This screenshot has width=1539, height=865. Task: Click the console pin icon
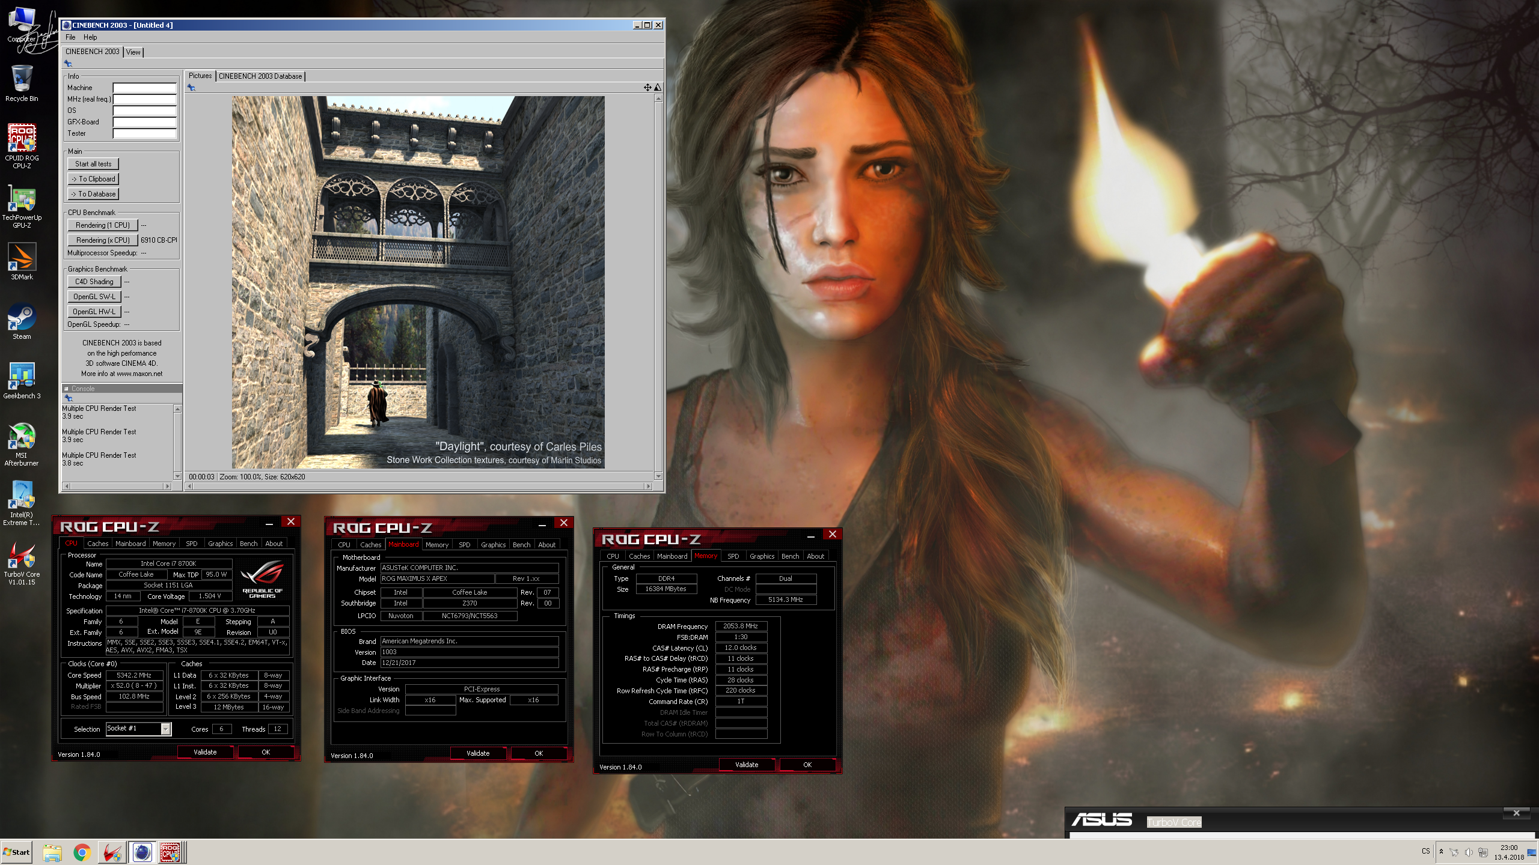point(69,398)
